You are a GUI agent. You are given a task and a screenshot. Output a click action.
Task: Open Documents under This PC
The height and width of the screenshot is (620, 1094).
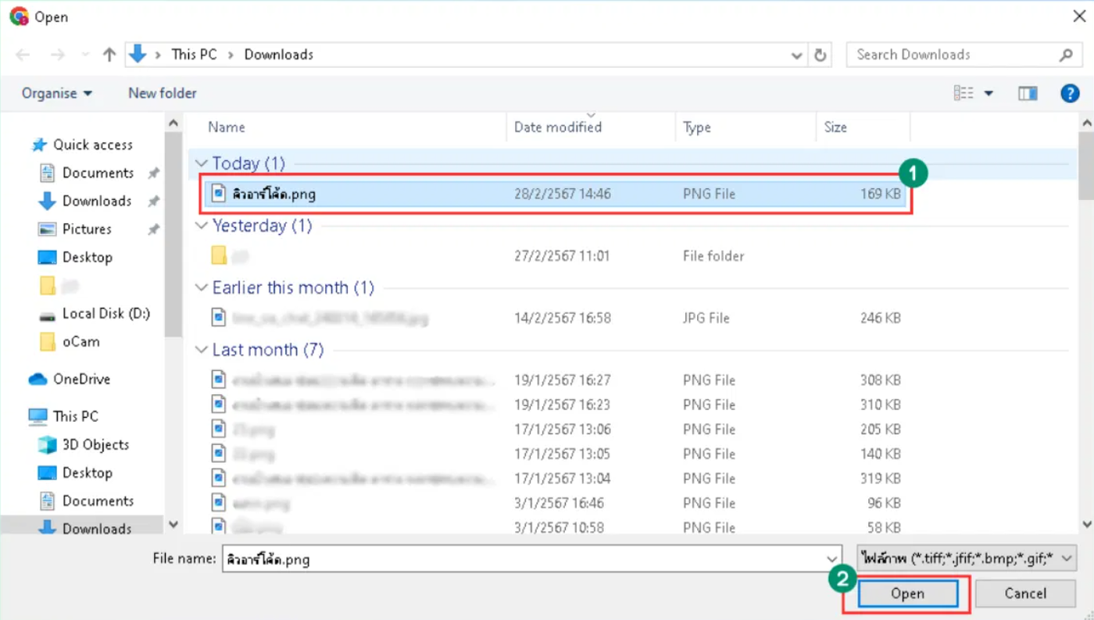pos(88,501)
